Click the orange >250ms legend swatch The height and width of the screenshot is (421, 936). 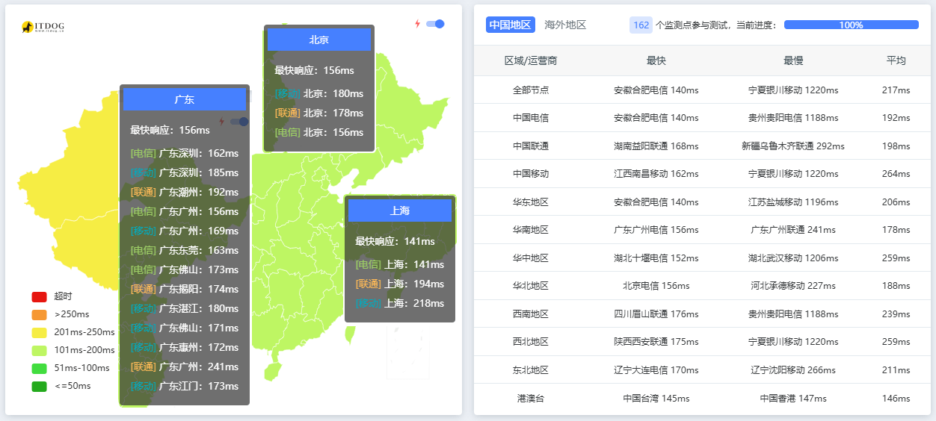[39, 314]
